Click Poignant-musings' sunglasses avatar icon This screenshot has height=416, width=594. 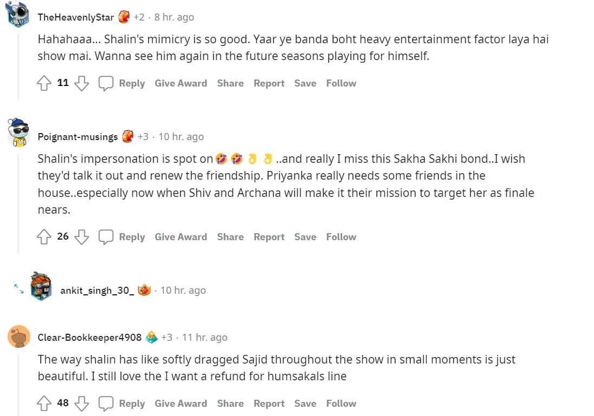click(18, 134)
